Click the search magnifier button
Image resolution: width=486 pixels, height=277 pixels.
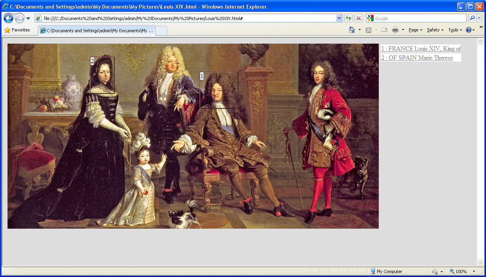coord(472,18)
